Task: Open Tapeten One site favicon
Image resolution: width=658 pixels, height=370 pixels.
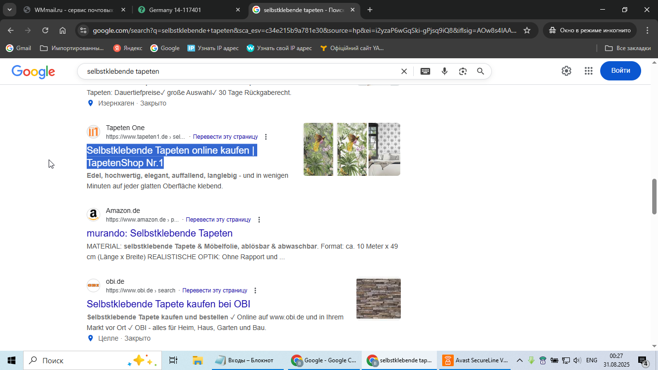Action: [93, 132]
